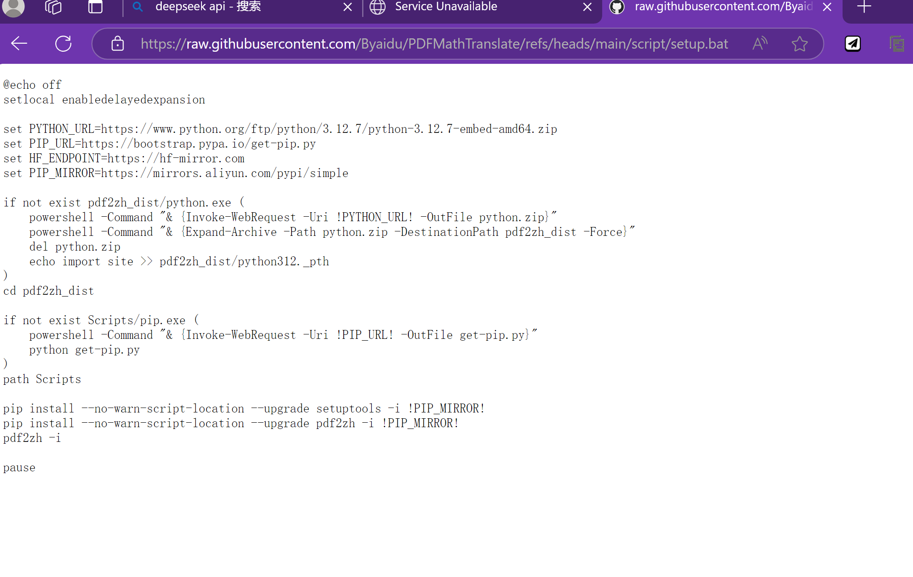Viewport: 913px width, 577px height.
Task: Open a new tab with plus button
Action: (x=864, y=7)
